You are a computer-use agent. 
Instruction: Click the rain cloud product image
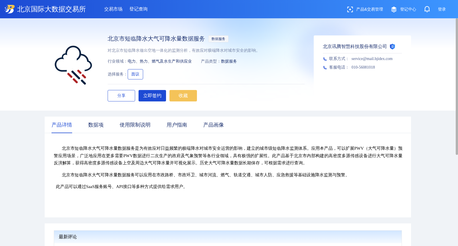[73, 65]
